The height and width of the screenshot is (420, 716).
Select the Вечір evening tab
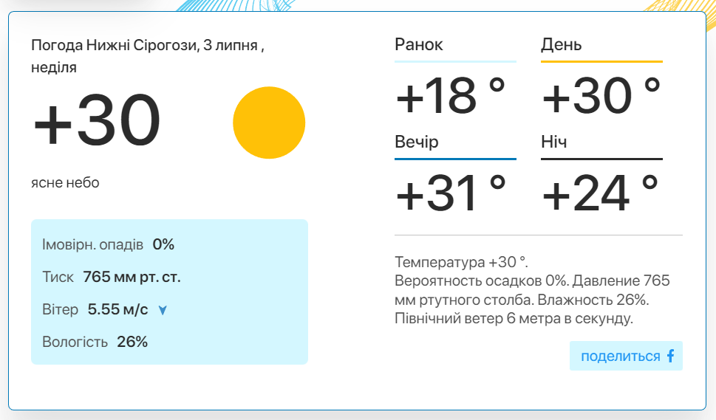pos(455,145)
